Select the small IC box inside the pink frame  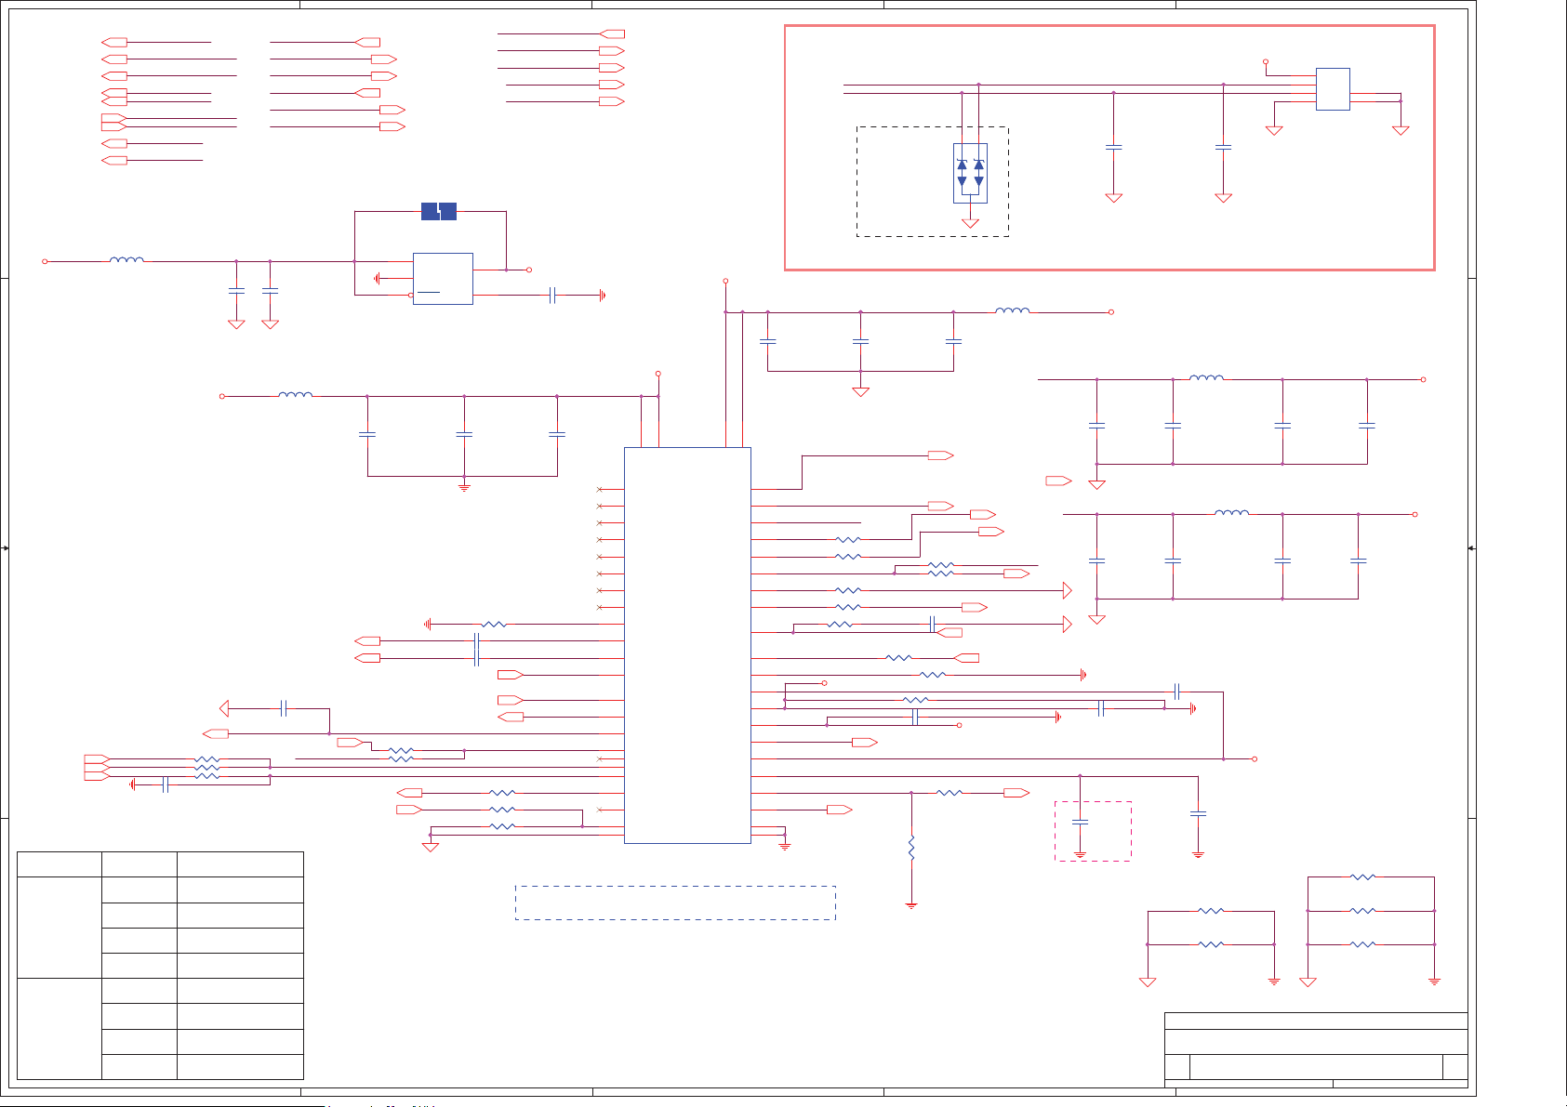[1333, 89]
